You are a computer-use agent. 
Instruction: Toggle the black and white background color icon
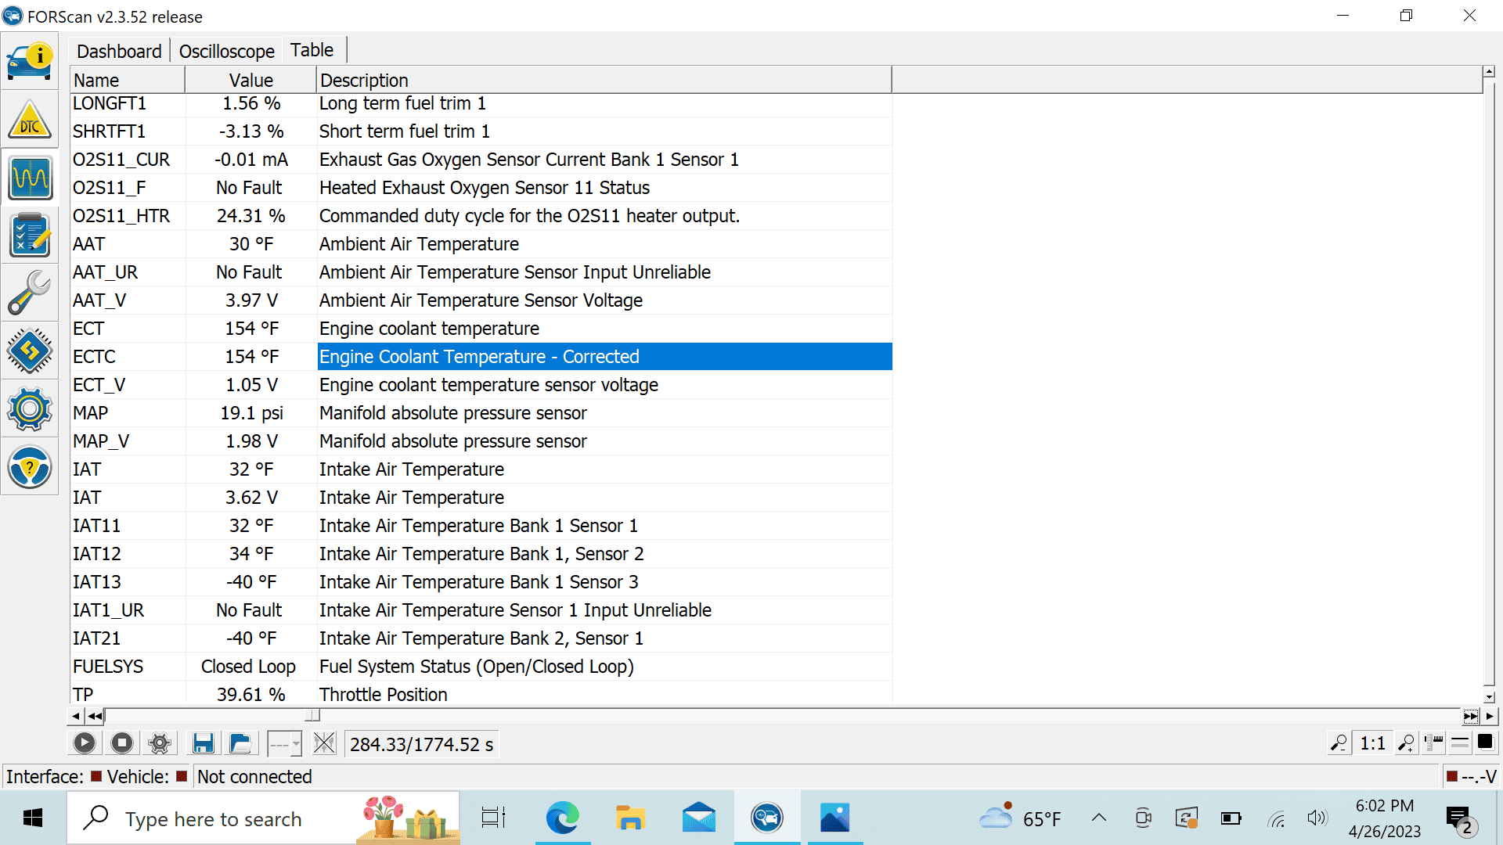(1485, 743)
